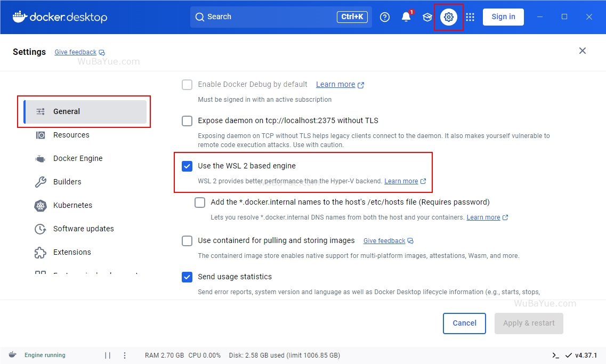Click the Apply & restart button
Screen dimensions: 606x364
(x=529, y=323)
